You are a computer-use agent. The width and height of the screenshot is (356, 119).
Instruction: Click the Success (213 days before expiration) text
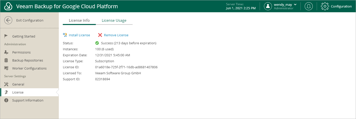[129, 43]
